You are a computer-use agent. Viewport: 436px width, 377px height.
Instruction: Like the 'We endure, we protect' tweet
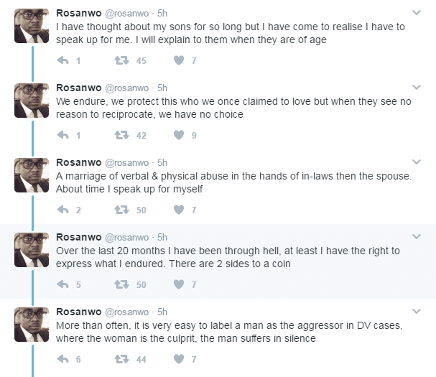[x=180, y=135]
